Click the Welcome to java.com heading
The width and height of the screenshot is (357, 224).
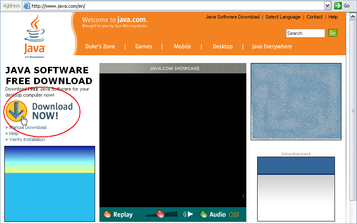pyautogui.click(x=115, y=20)
